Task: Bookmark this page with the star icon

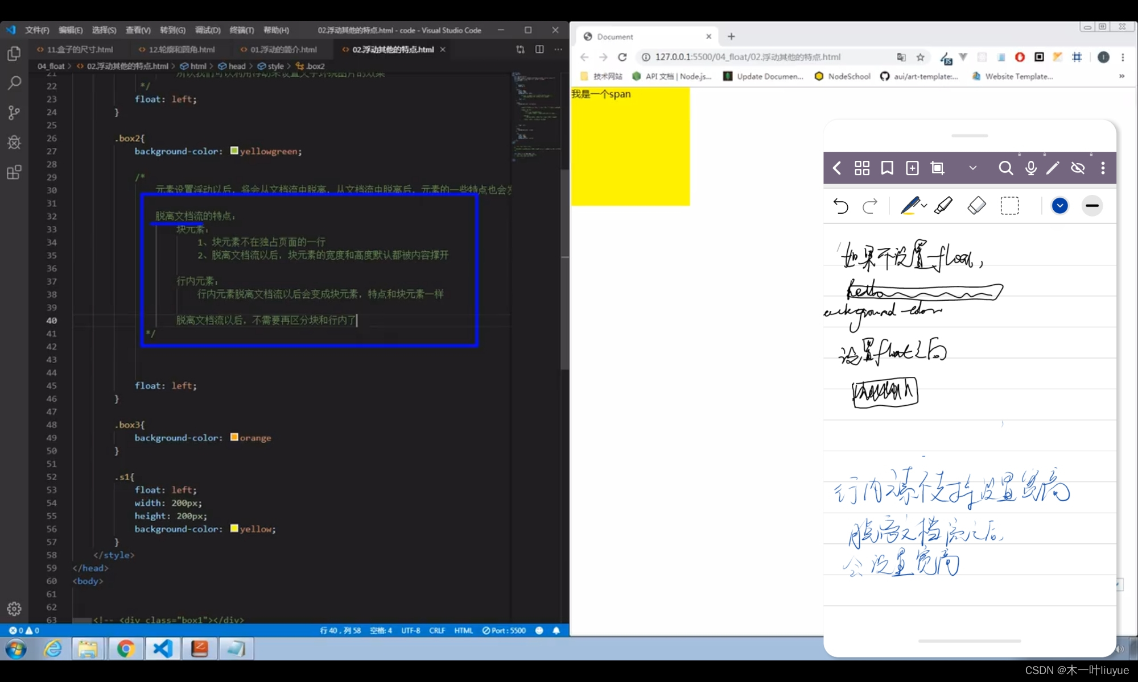Action: click(920, 57)
